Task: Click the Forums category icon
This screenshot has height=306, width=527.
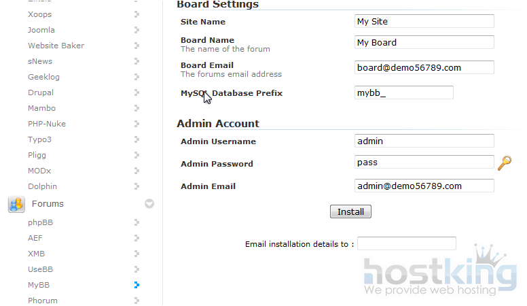Action: (x=16, y=203)
